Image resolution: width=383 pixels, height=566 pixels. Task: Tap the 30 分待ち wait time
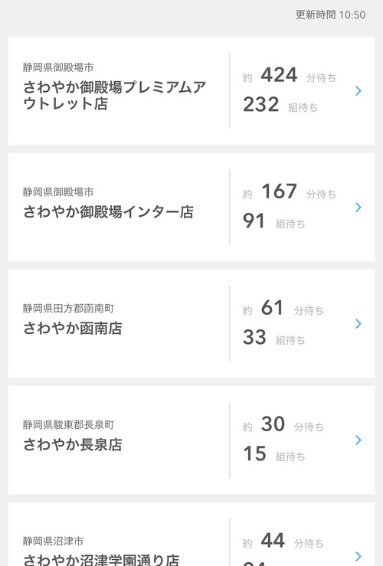(x=283, y=424)
